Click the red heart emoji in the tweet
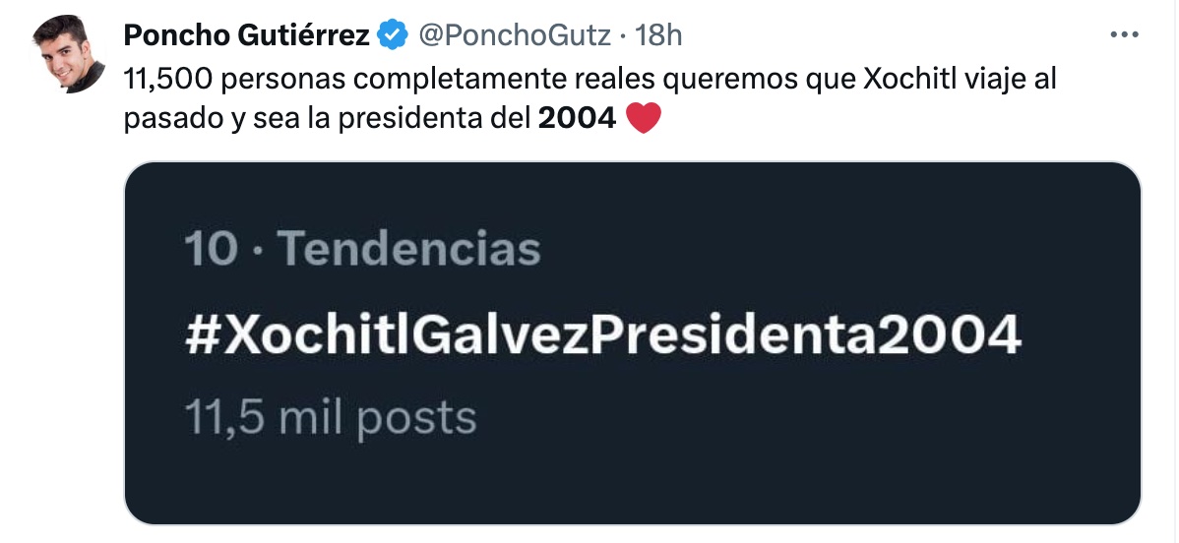Viewport: 1179px width, 543px height. pyautogui.click(x=643, y=119)
